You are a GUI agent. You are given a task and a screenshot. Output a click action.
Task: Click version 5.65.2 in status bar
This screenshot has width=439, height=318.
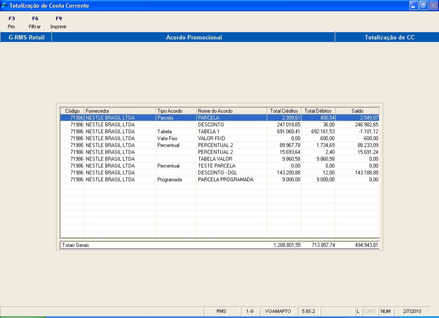pyautogui.click(x=308, y=311)
